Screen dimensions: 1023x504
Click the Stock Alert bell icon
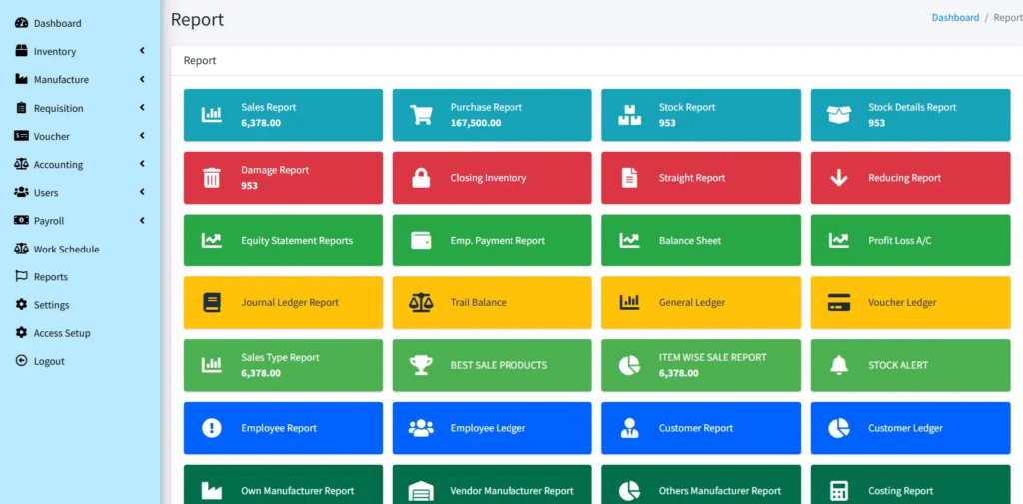point(839,365)
